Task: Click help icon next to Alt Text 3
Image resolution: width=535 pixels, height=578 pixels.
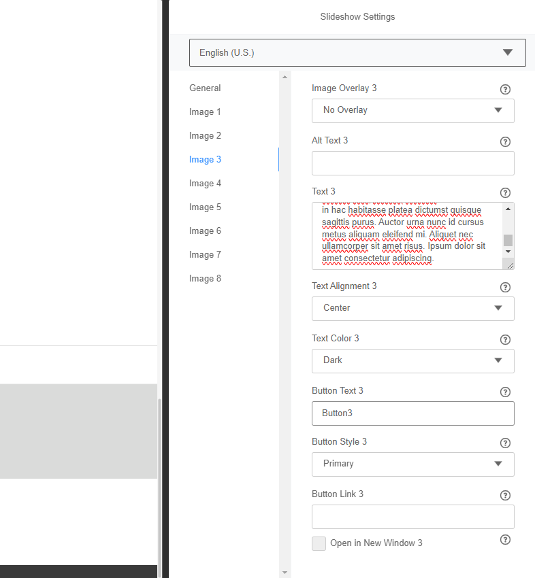Action: tap(505, 141)
